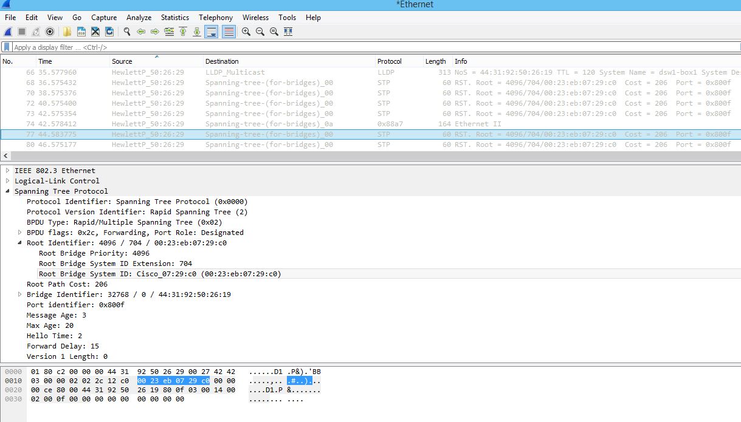This screenshot has width=741, height=422.
Task: Open the Analyze menu
Action: point(139,18)
